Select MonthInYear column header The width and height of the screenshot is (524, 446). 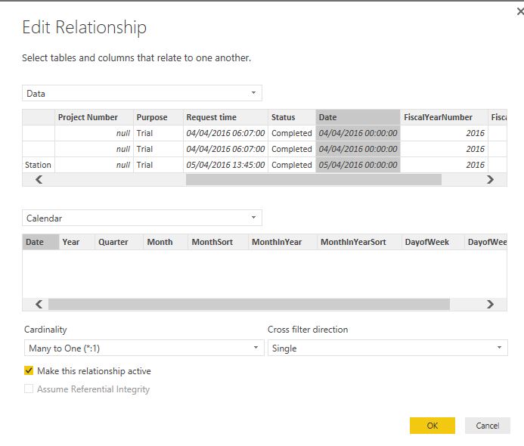click(x=283, y=242)
